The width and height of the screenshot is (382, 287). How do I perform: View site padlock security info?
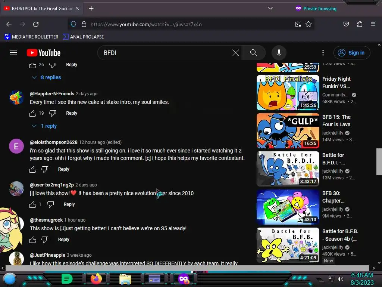click(x=84, y=24)
